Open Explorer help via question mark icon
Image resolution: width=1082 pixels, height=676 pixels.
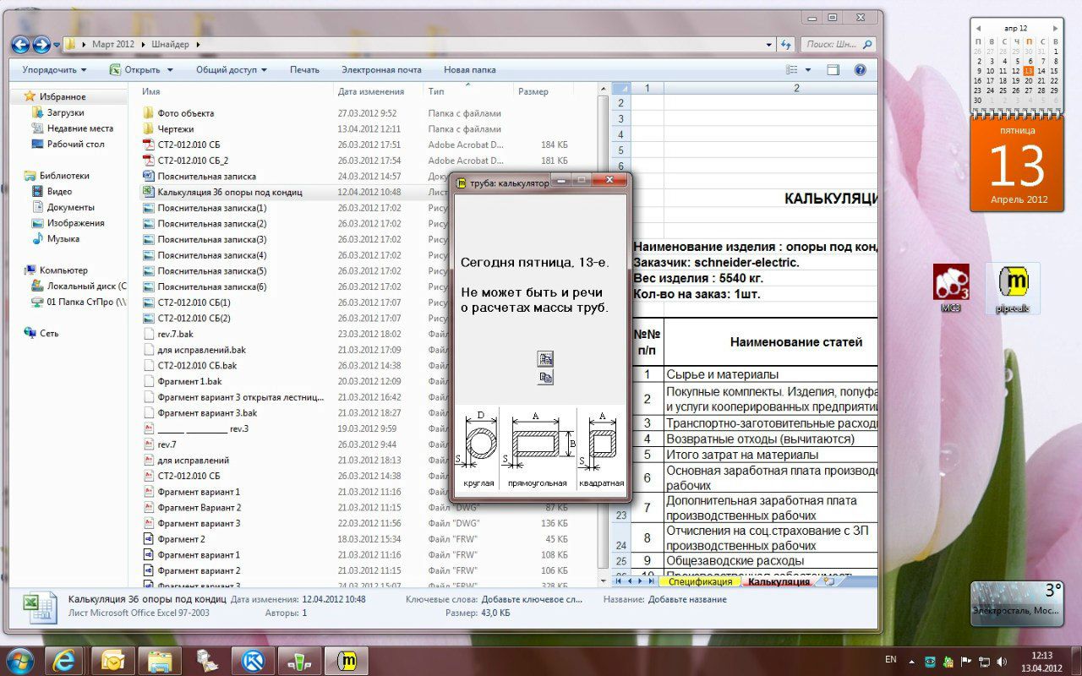pyautogui.click(x=860, y=70)
